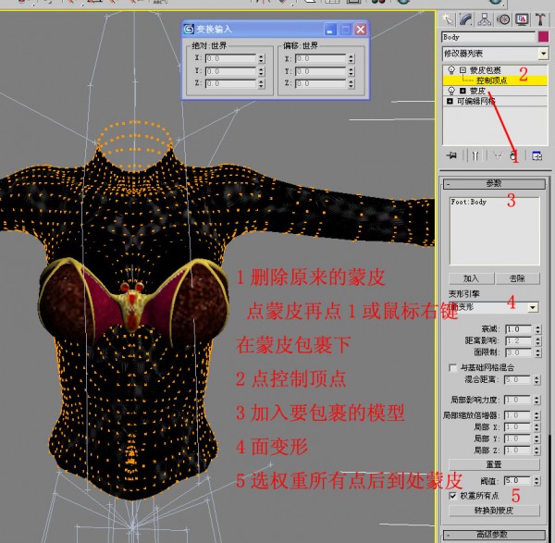Image resolution: width=555 pixels, height=543 pixels.
Task: Click the 加入 button
Action: pos(471,278)
